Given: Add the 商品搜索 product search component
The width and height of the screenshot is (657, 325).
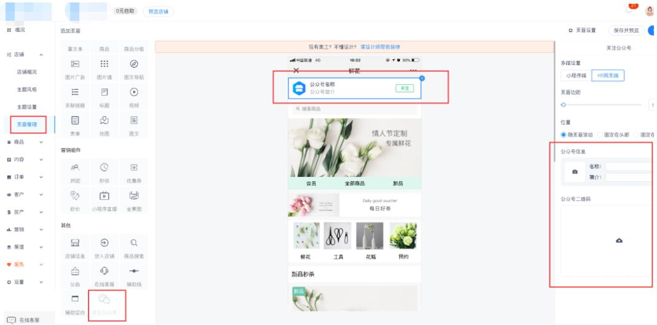Looking at the screenshot, I should [x=133, y=248].
